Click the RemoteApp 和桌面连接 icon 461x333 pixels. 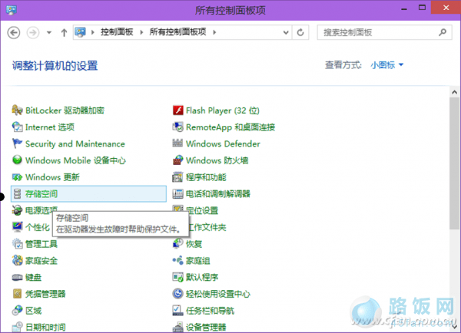178,127
